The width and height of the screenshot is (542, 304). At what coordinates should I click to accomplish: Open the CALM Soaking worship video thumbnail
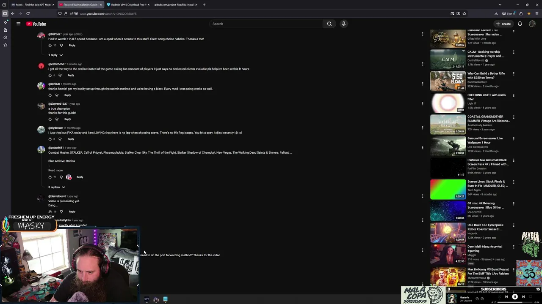click(x=448, y=60)
